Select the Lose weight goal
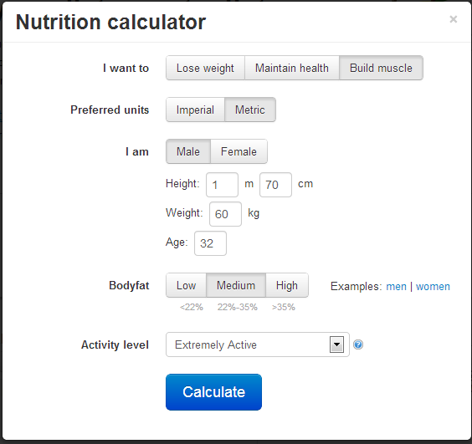 [205, 68]
